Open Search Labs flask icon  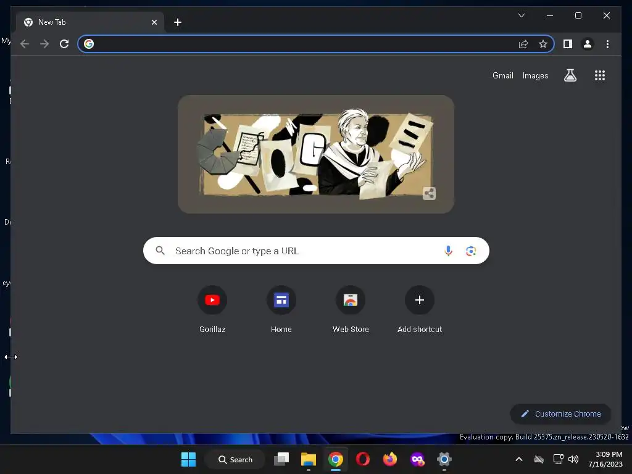coord(570,75)
